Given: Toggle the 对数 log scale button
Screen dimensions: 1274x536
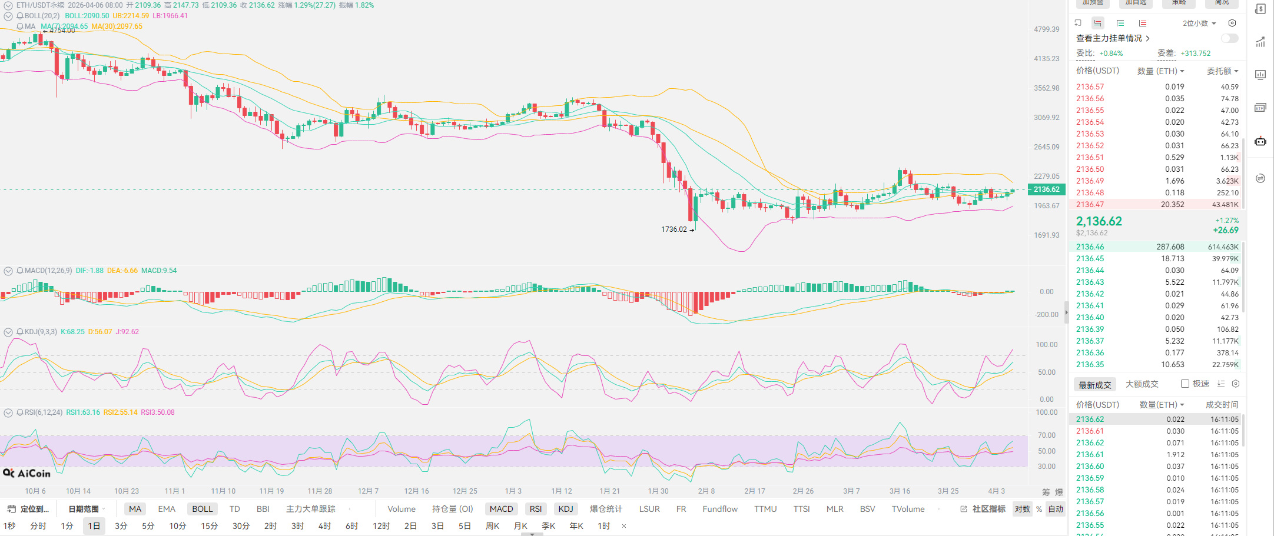Looking at the screenshot, I should [x=1023, y=509].
